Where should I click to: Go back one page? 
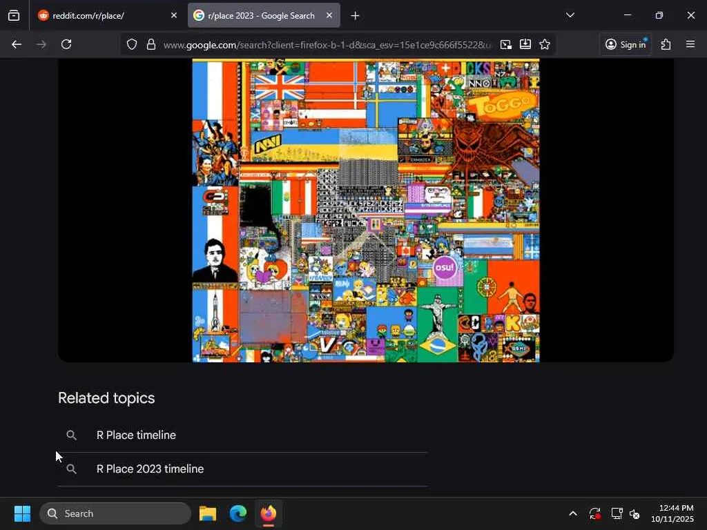tap(17, 44)
